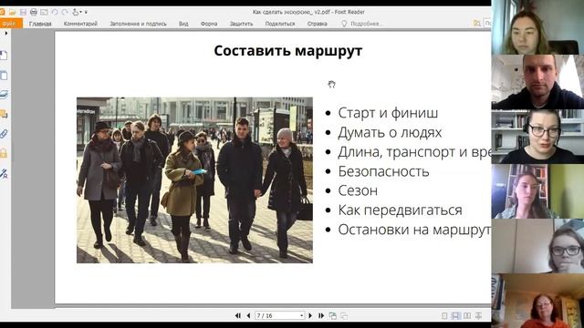Click the search folder icon near top right
Viewport: 584px width, 328px height.
pyautogui.click(x=476, y=24)
